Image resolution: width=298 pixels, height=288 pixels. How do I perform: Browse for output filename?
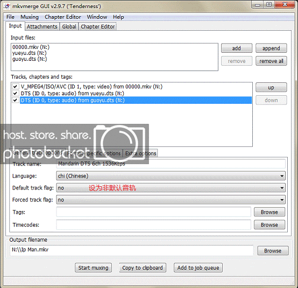(x=273, y=251)
